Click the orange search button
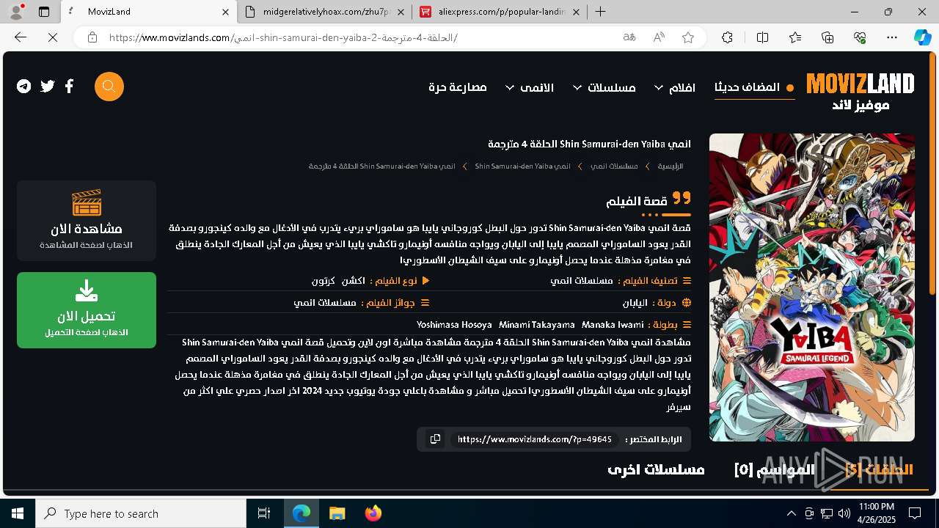This screenshot has height=528, width=939. pyautogui.click(x=109, y=87)
